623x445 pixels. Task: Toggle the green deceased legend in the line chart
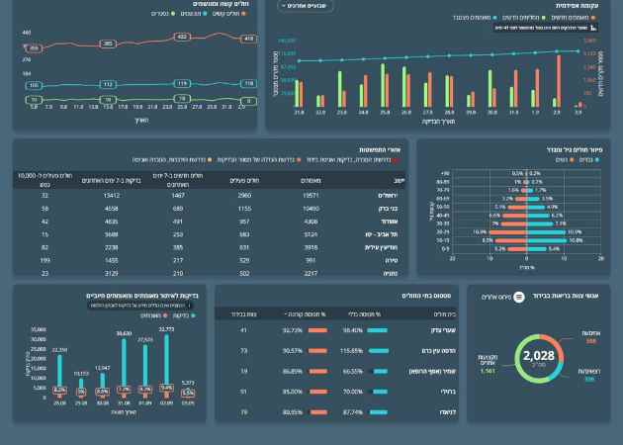point(163,14)
